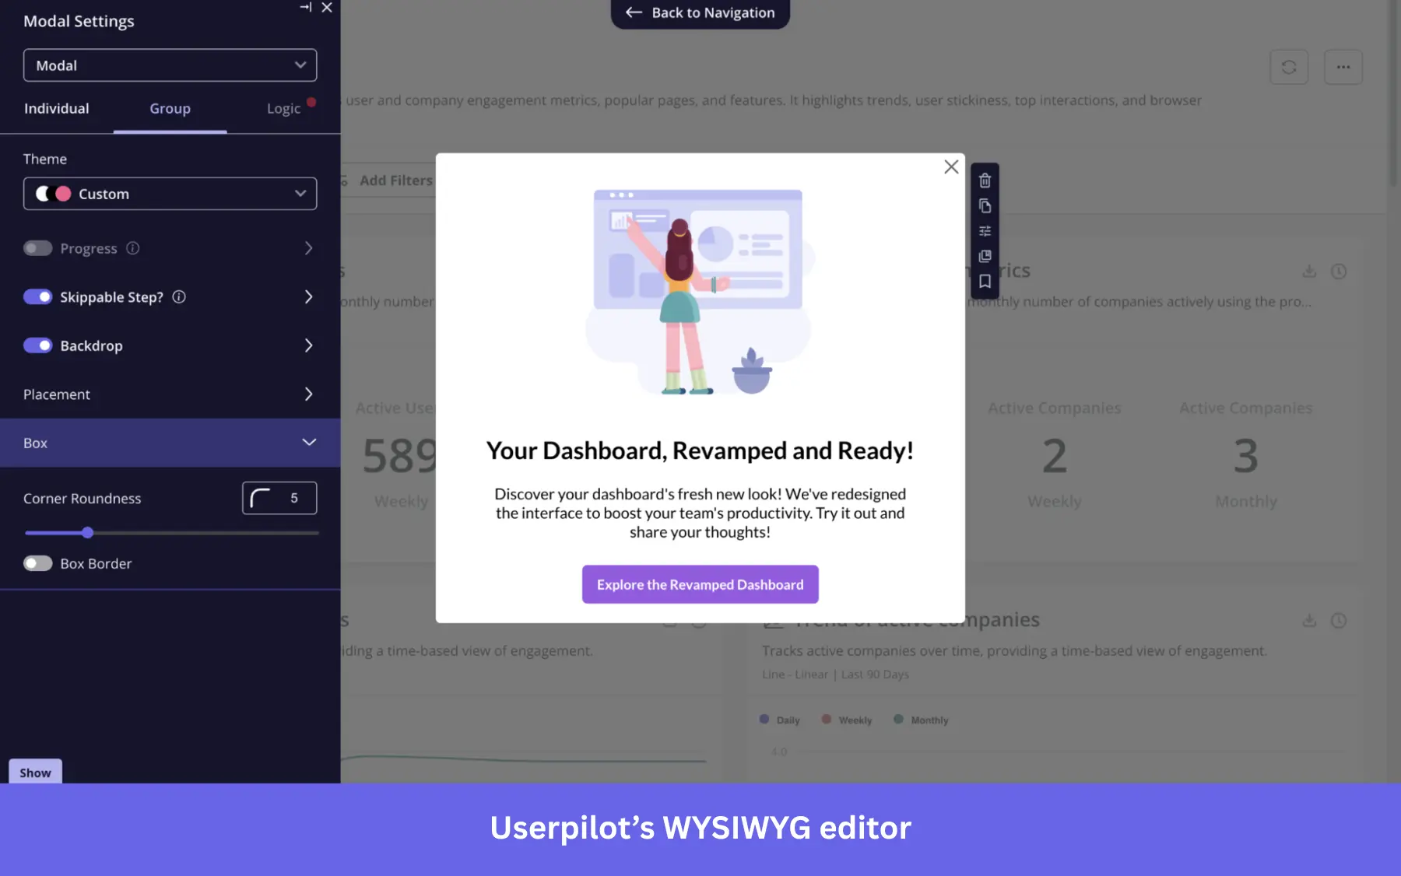Click the corner roundness value field

tap(292, 498)
